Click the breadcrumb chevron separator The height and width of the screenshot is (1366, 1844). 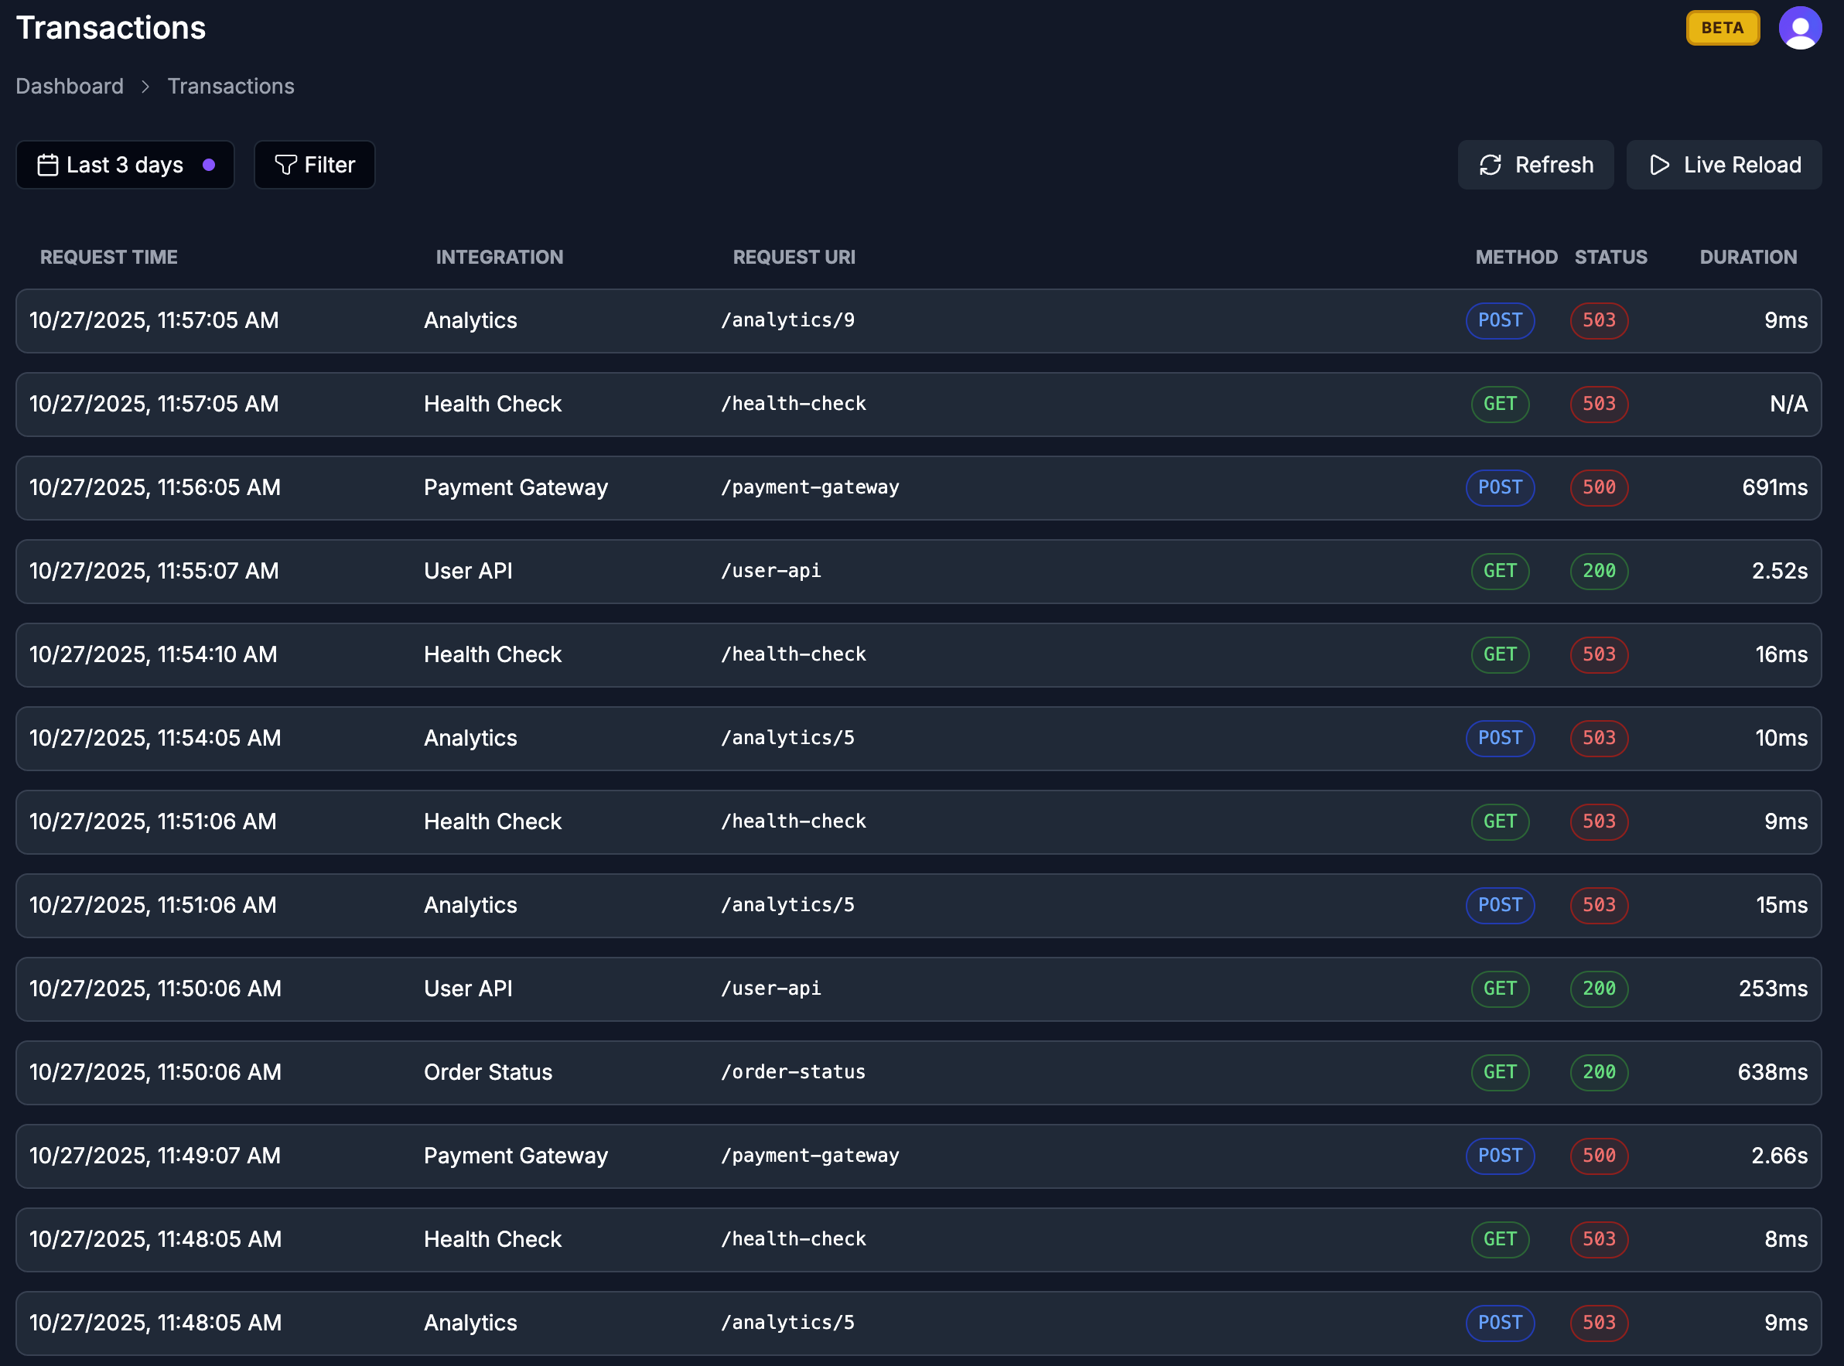coord(145,87)
